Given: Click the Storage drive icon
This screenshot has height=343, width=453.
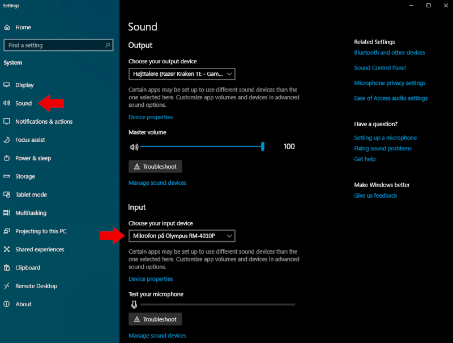Looking at the screenshot, I should pos(7,176).
